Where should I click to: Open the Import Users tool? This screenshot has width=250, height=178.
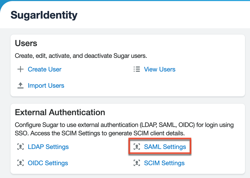(46, 85)
